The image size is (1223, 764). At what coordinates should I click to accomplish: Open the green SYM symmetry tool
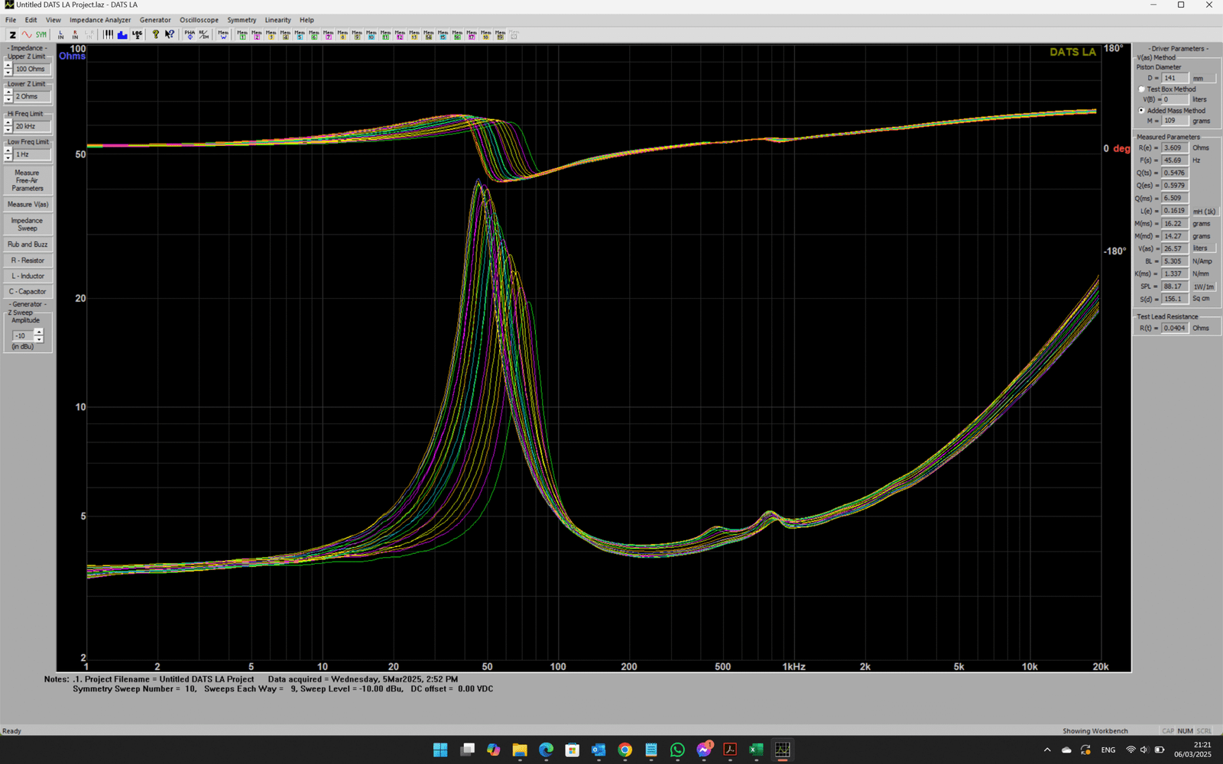pos(41,34)
